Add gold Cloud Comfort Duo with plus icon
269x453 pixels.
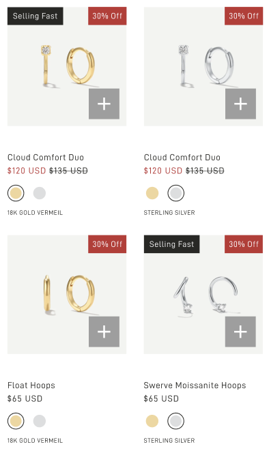(104, 104)
